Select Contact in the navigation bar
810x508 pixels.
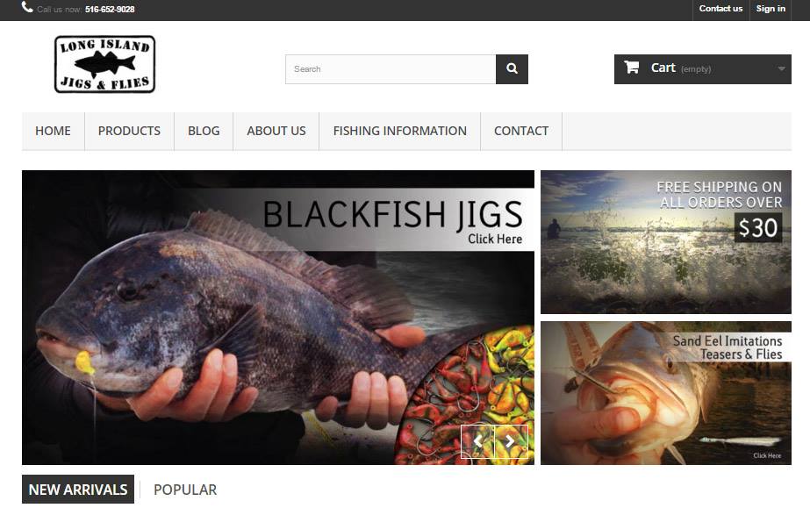pos(520,131)
